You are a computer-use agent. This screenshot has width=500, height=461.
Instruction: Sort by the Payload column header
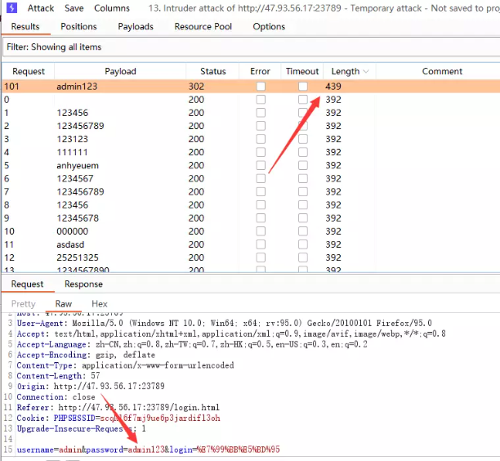120,72
